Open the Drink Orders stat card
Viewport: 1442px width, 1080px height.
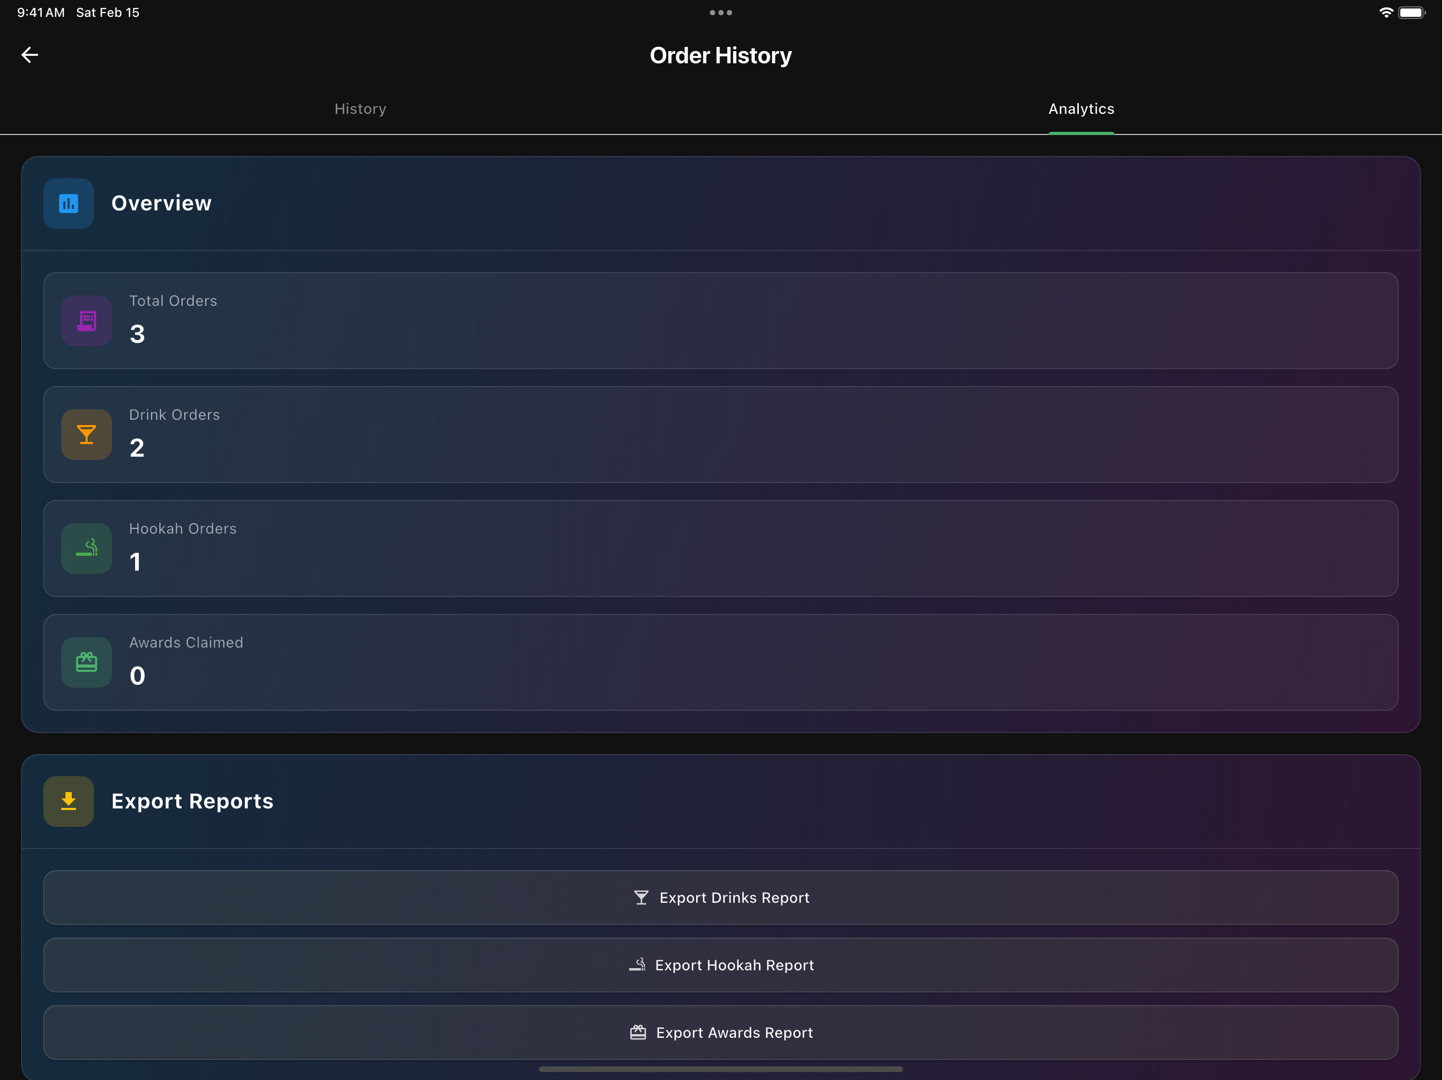pos(720,435)
